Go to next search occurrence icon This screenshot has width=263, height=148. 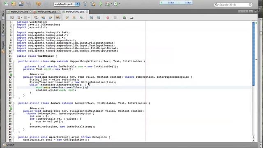(x=51, y=18)
